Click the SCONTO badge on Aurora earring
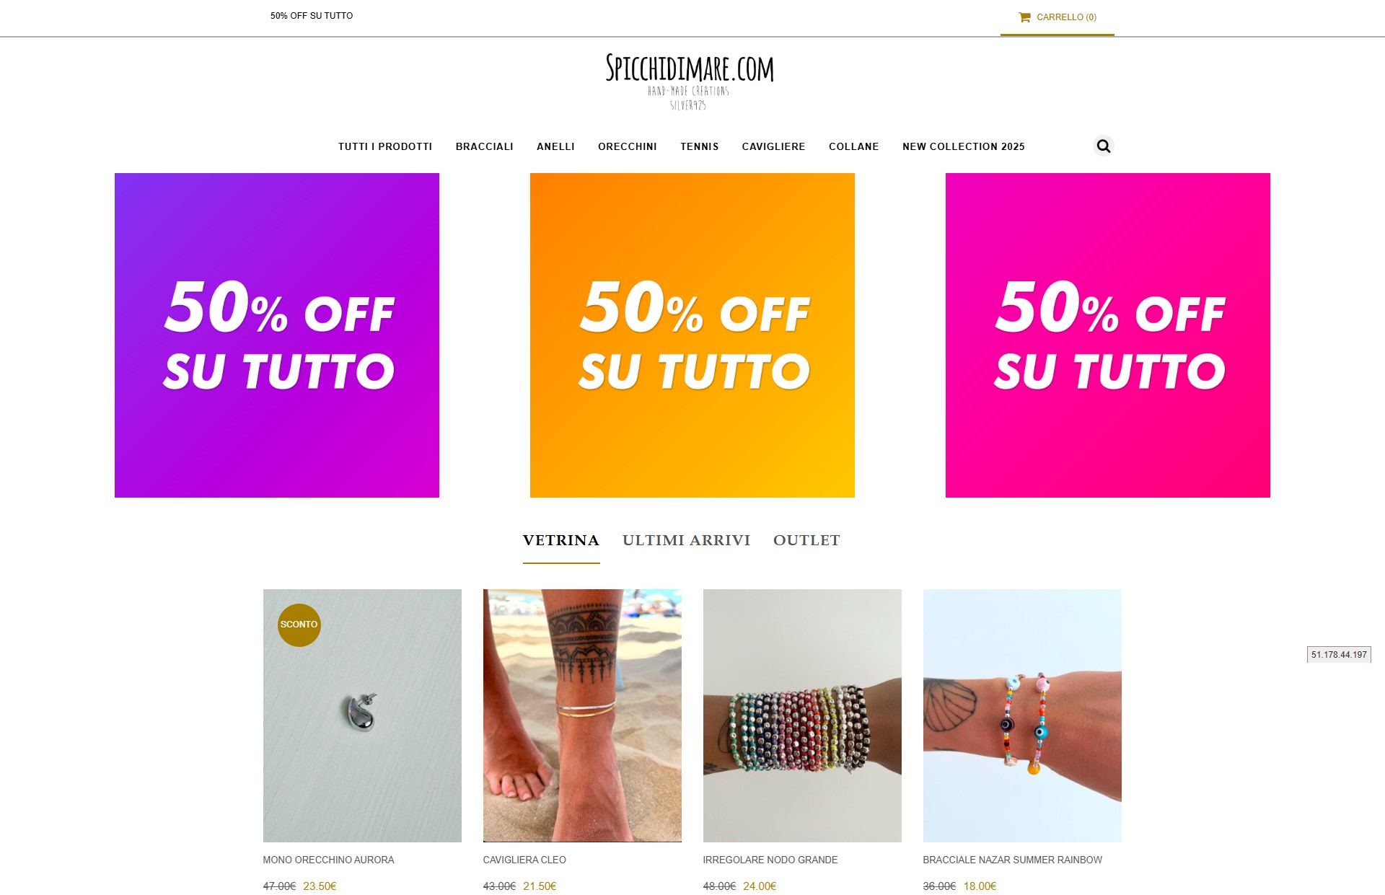The width and height of the screenshot is (1385, 895). pos(299,625)
